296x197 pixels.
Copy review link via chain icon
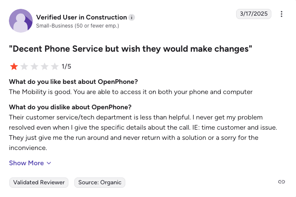[281, 182]
